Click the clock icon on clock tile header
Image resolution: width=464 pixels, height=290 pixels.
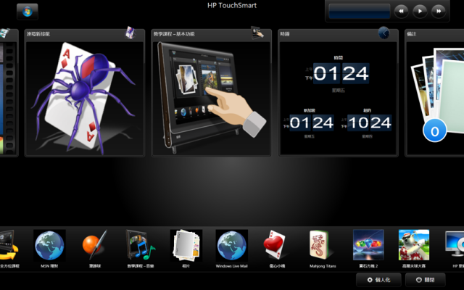click(x=384, y=33)
